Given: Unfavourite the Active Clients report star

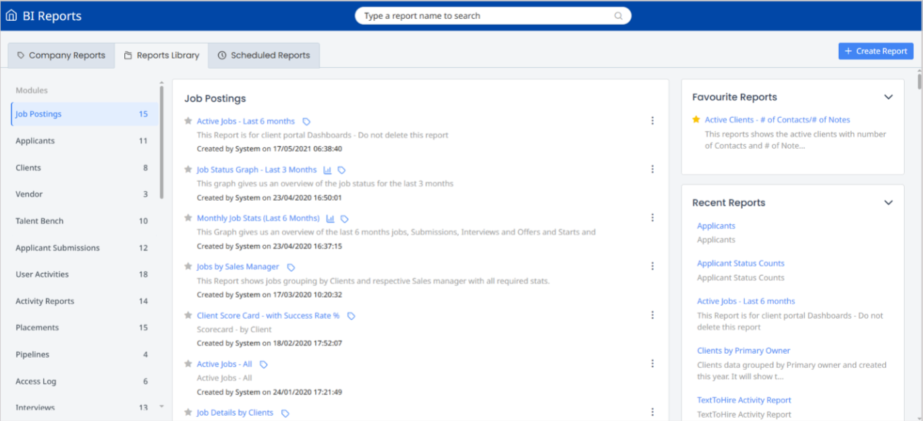Looking at the screenshot, I should (696, 120).
